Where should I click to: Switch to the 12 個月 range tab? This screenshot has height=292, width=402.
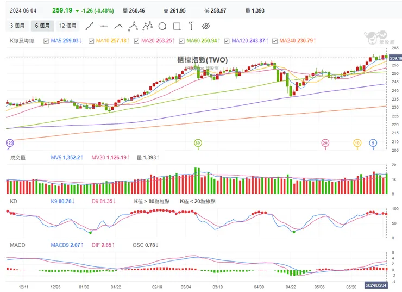point(68,26)
